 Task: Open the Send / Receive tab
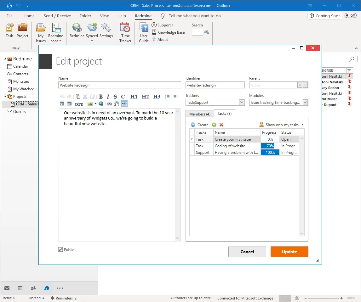57,16
